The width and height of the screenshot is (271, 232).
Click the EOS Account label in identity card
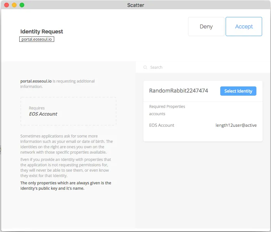161,125
